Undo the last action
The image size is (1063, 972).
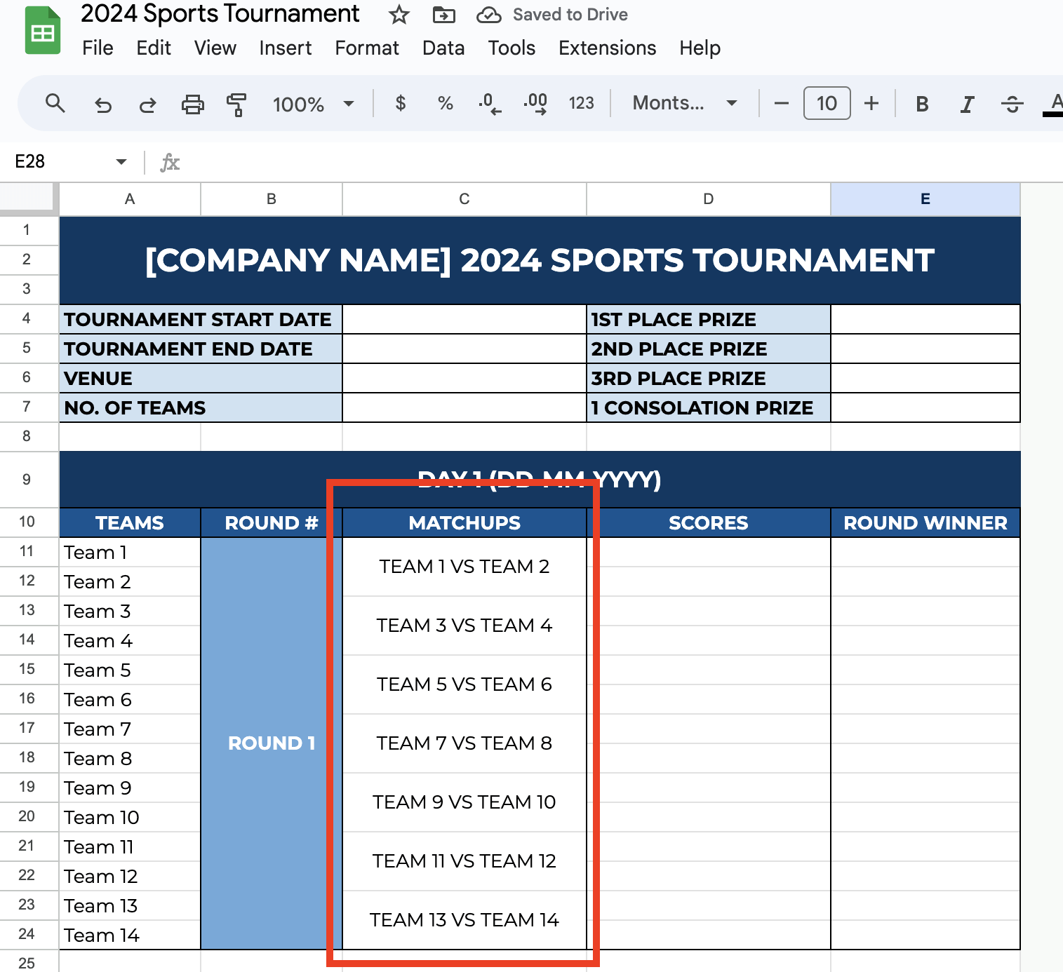click(x=103, y=104)
